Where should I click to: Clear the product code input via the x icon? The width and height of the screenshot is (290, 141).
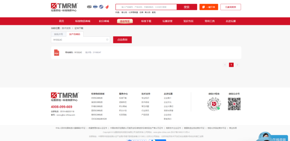pos(107,40)
